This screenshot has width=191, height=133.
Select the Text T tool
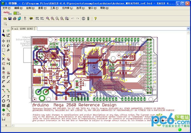pos(8,96)
